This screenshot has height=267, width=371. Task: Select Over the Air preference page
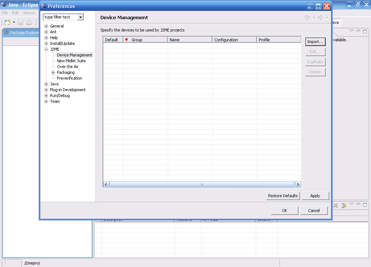[68, 67]
